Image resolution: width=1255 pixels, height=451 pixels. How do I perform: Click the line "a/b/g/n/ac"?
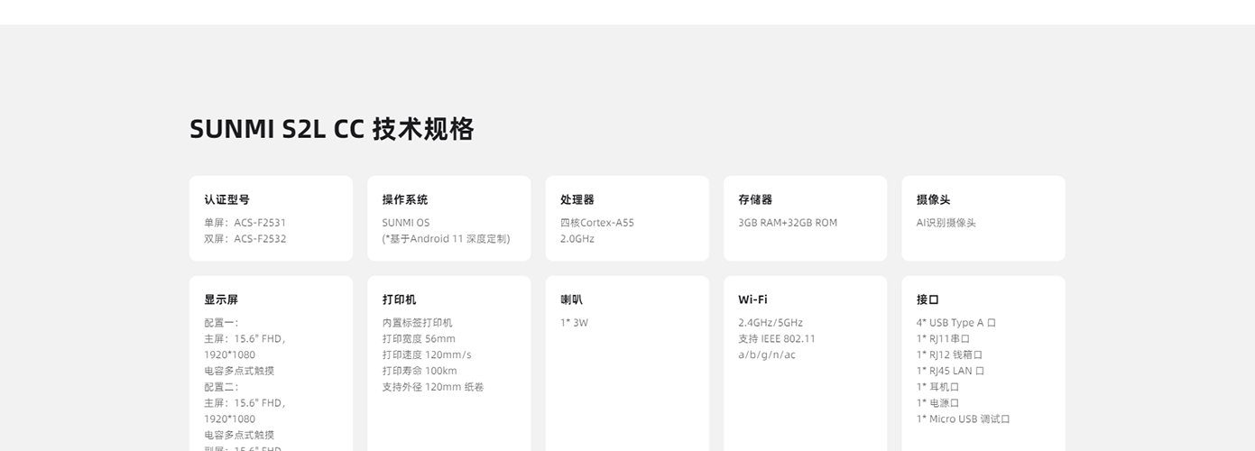pyautogui.click(x=767, y=354)
